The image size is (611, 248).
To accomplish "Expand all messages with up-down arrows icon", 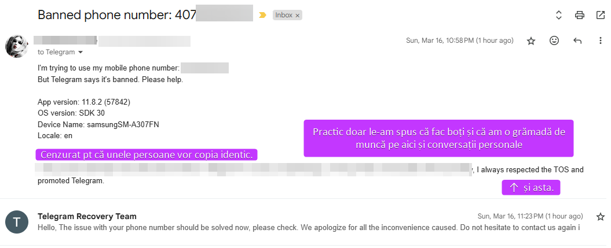I will click(559, 15).
